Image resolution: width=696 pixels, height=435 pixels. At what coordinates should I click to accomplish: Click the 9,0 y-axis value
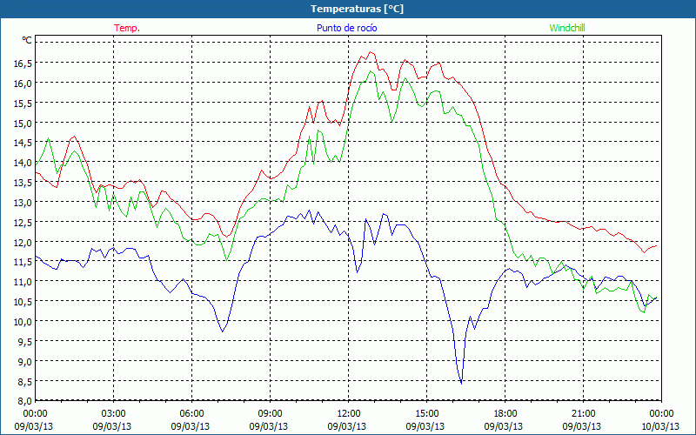pos(24,361)
